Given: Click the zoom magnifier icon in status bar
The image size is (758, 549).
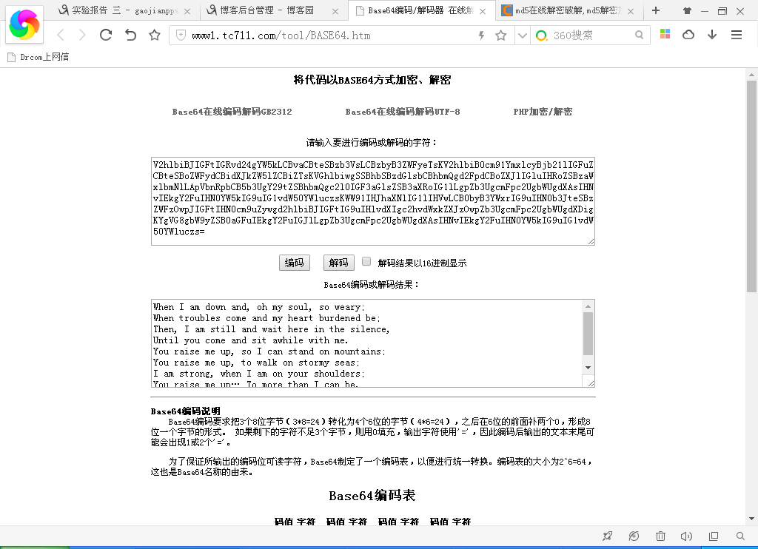Looking at the screenshot, I should coord(740,536).
